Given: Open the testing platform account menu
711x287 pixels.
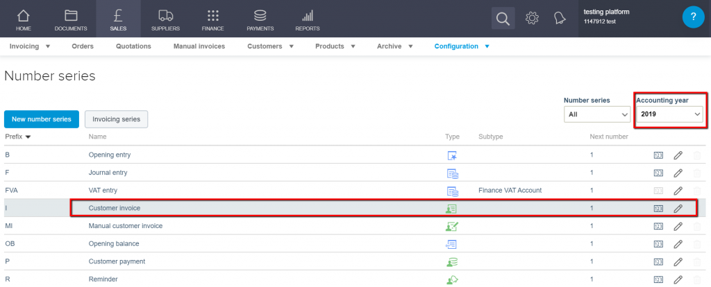Looking at the screenshot, I should coord(606,17).
